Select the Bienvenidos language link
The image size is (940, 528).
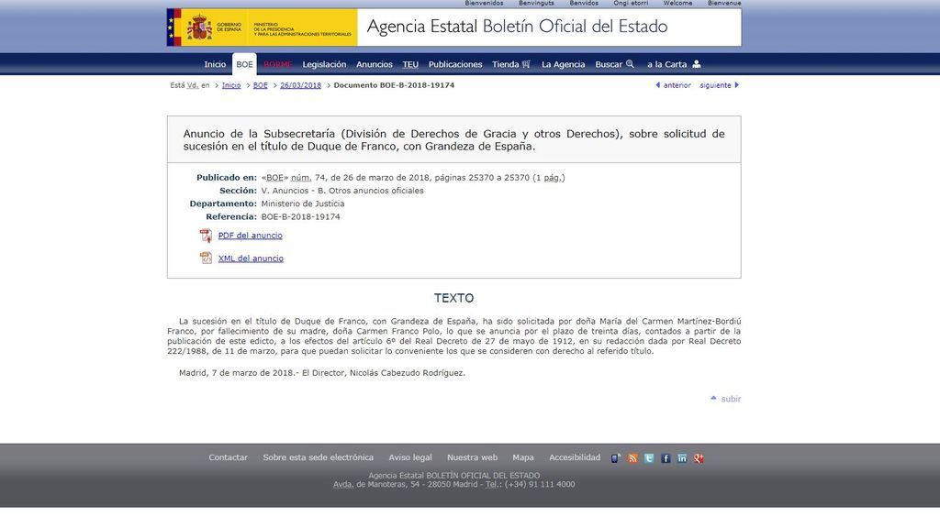(484, 3)
